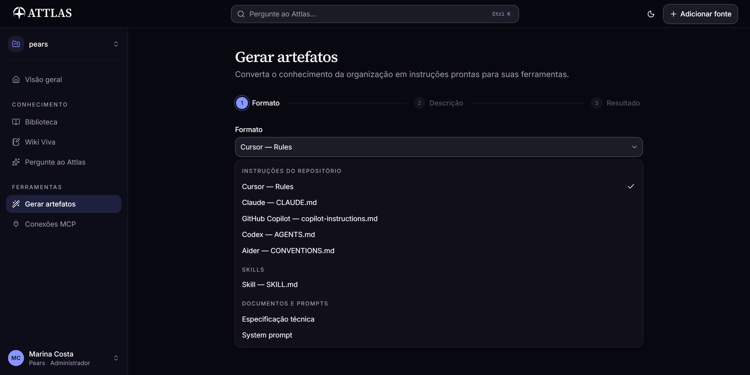This screenshot has width=750, height=375.
Task: Open Wiki Viva page
Action: (64, 142)
